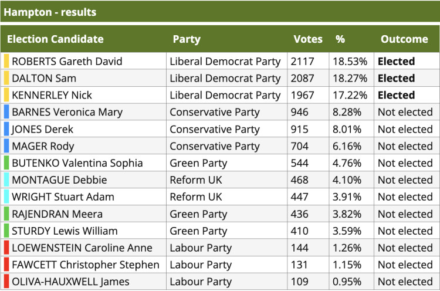Click Reform UK cell for WRIGHT Stuart Adam
Image resolution: width=440 pixels, height=291 pixels.
[226, 197]
